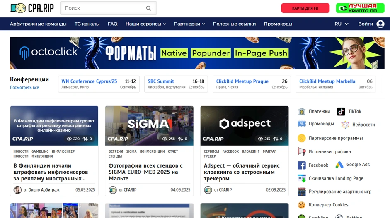Viewport: 390px width, 218px height.
Task: Click the CPA.RIP site logo
Action: (32, 8)
